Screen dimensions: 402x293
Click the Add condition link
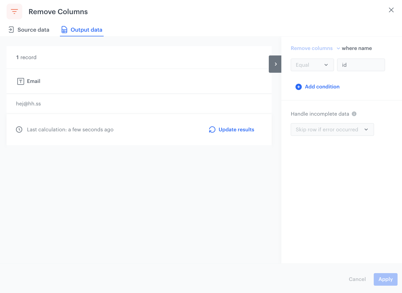tap(322, 87)
